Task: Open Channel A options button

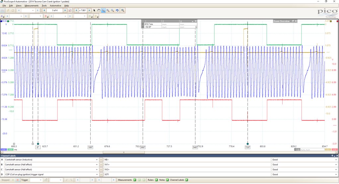Action: click(x=2, y=16)
